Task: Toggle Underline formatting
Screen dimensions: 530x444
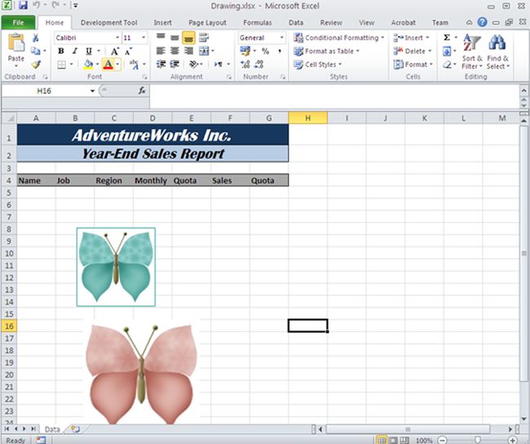Action: 89,51
